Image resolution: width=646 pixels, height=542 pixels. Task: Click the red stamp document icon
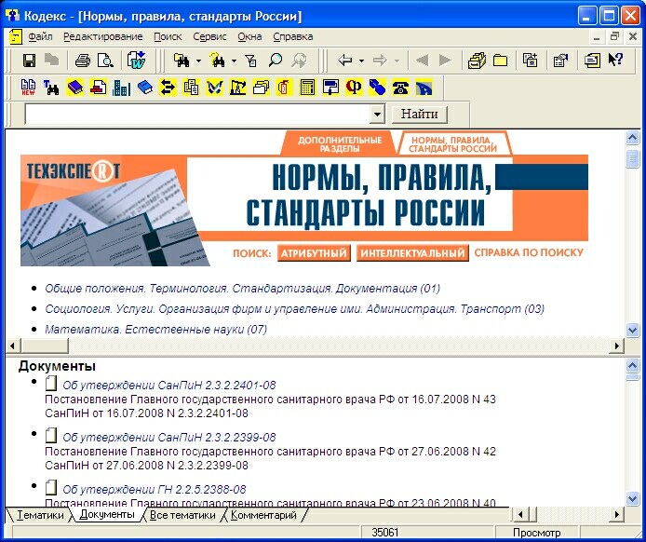tap(98, 88)
